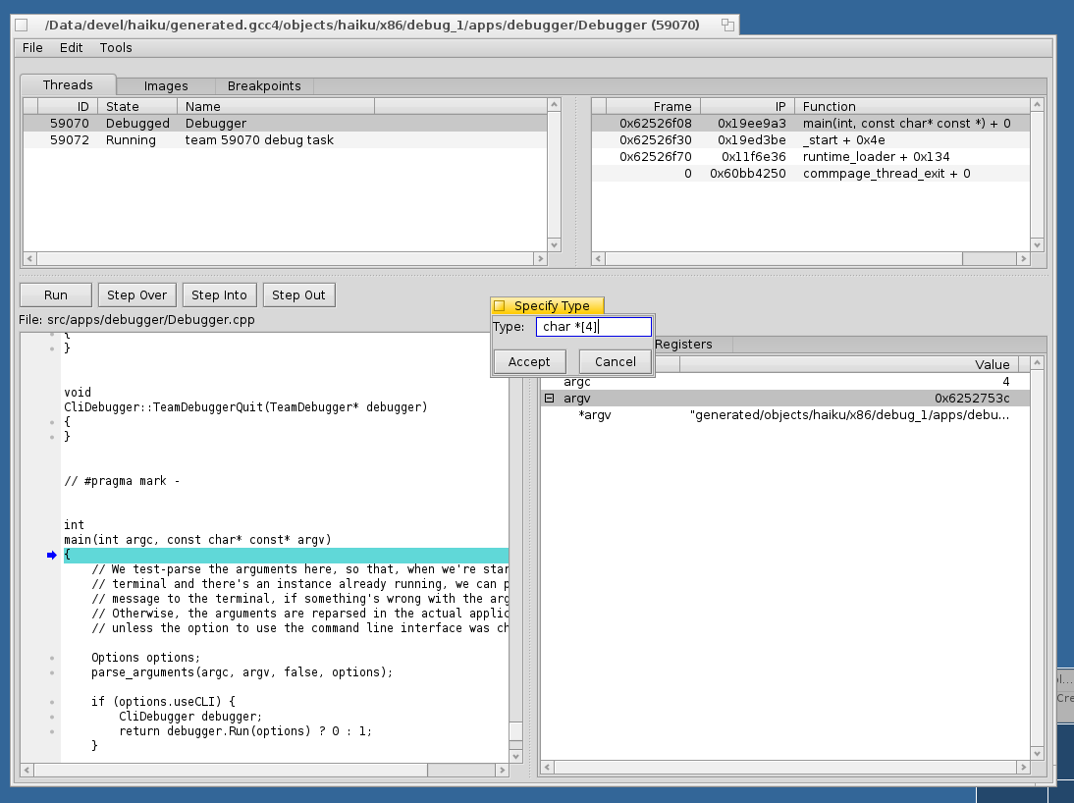Click the IP column header
The width and height of the screenshot is (1074, 803).
[747, 106]
